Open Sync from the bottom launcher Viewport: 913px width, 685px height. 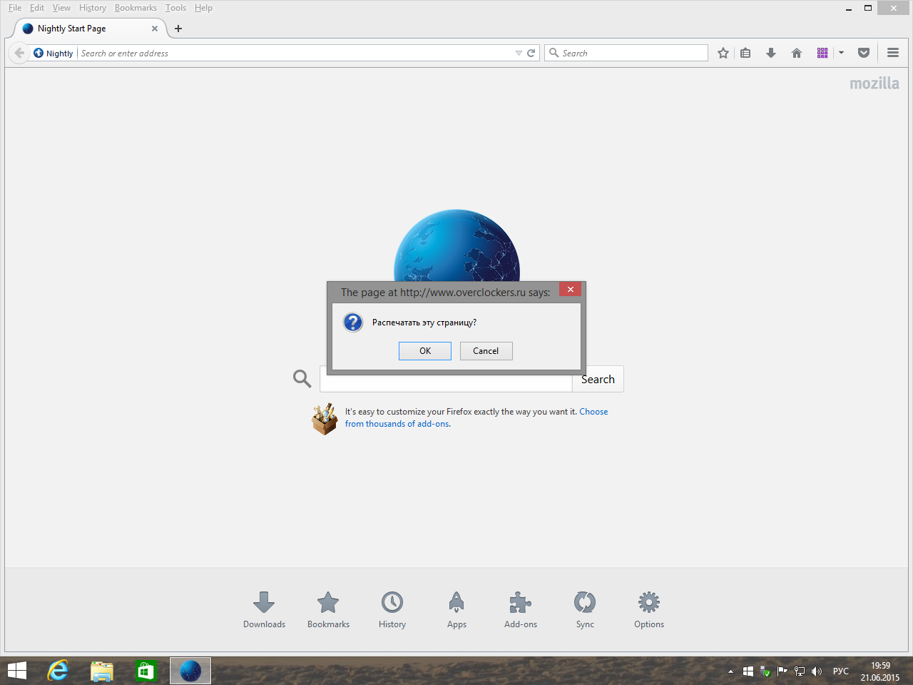coord(585,609)
